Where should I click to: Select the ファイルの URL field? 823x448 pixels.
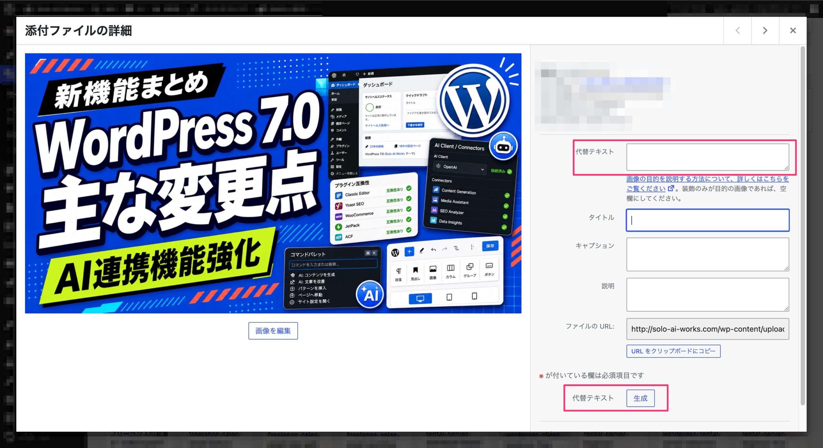708,329
